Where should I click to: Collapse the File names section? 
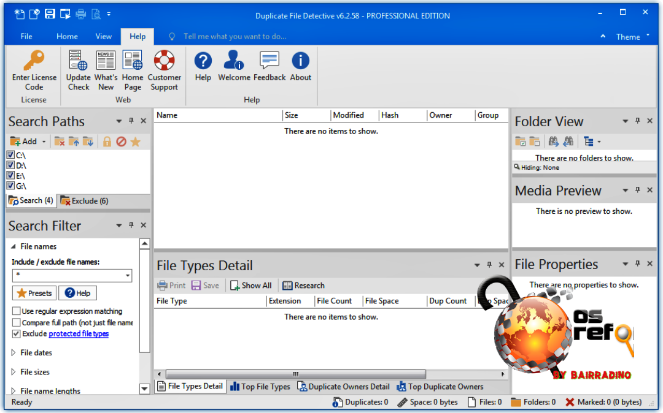click(13, 246)
